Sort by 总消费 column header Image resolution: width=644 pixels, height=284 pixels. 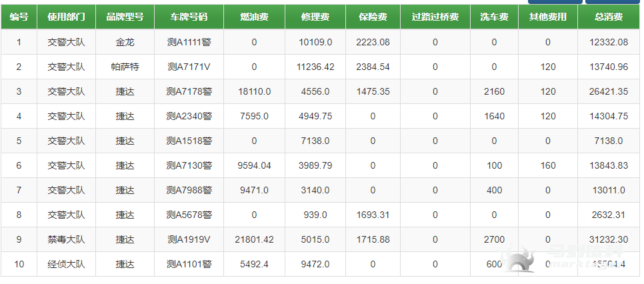(x=609, y=17)
